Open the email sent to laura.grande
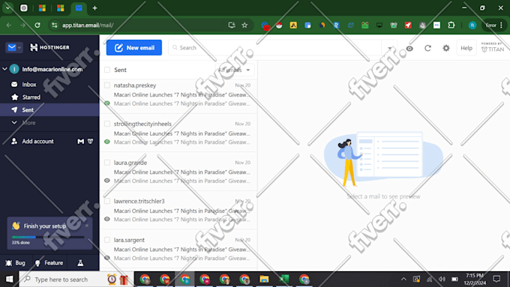The image size is (510, 287). (x=178, y=172)
